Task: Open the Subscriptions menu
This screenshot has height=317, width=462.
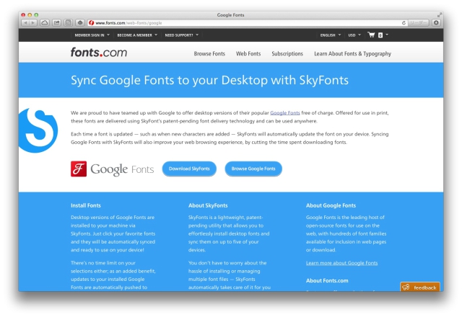Action: 287,53
